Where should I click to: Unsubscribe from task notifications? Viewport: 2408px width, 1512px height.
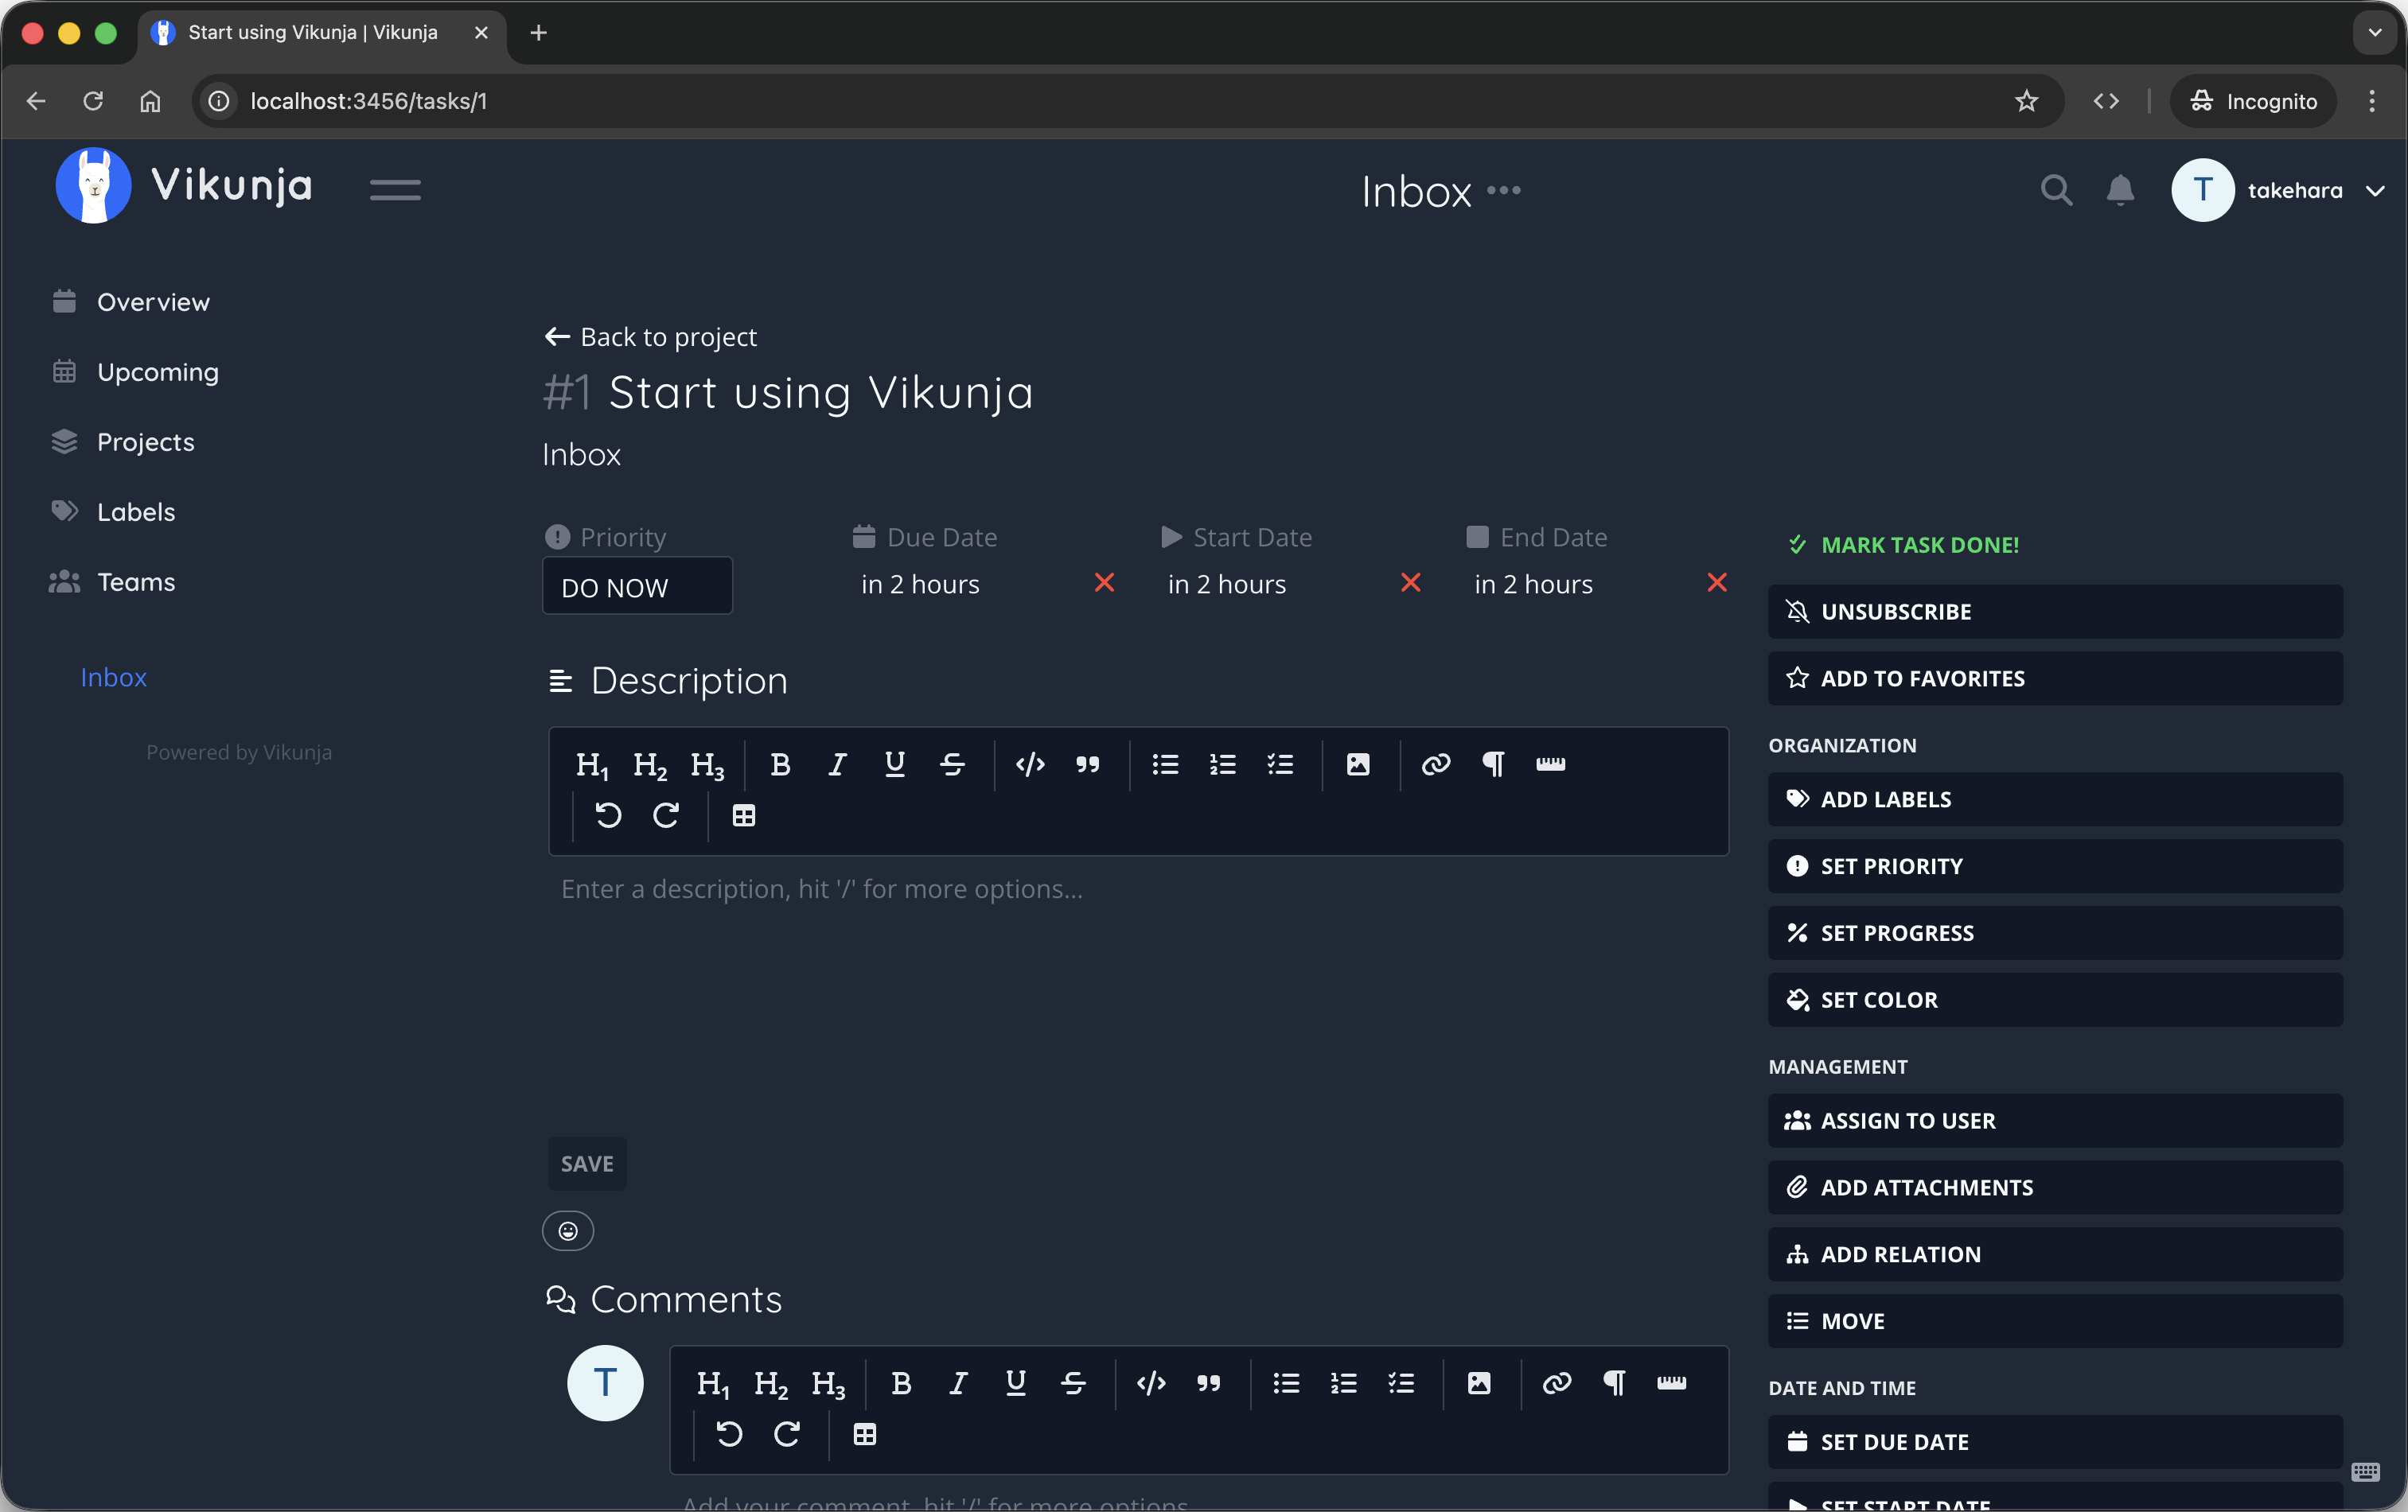pyautogui.click(x=2052, y=611)
